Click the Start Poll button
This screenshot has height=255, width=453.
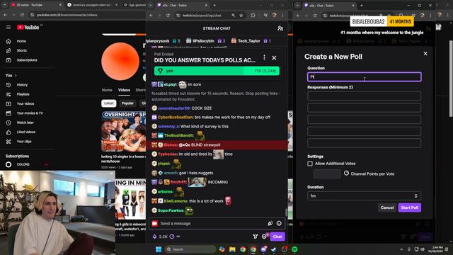(409, 208)
